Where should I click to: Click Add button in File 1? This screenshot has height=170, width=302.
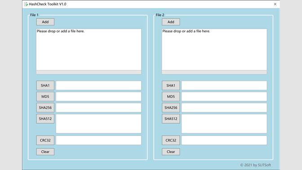[x=45, y=22]
